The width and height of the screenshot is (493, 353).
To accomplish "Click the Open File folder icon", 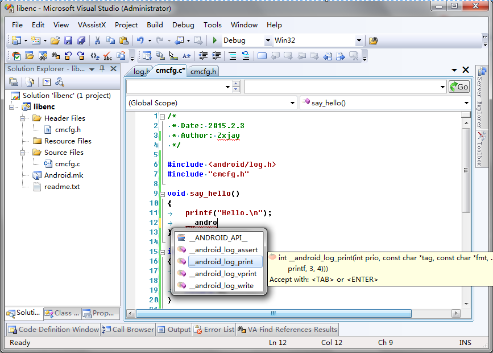I will click(55, 40).
